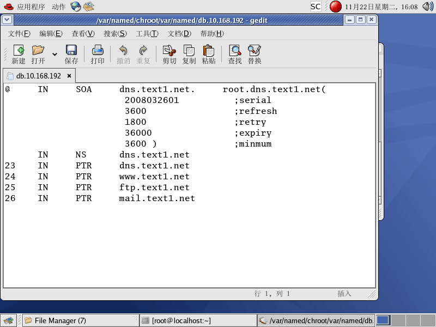Image resolution: width=436 pixels, height=327 pixels.
Task: Close the db.10.168.192 document tab
Action: tap(69, 76)
